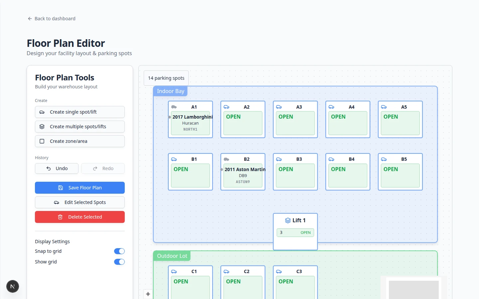Go back to dashboard
This screenshot has width=479, height=299.
(x=52, y=19)
